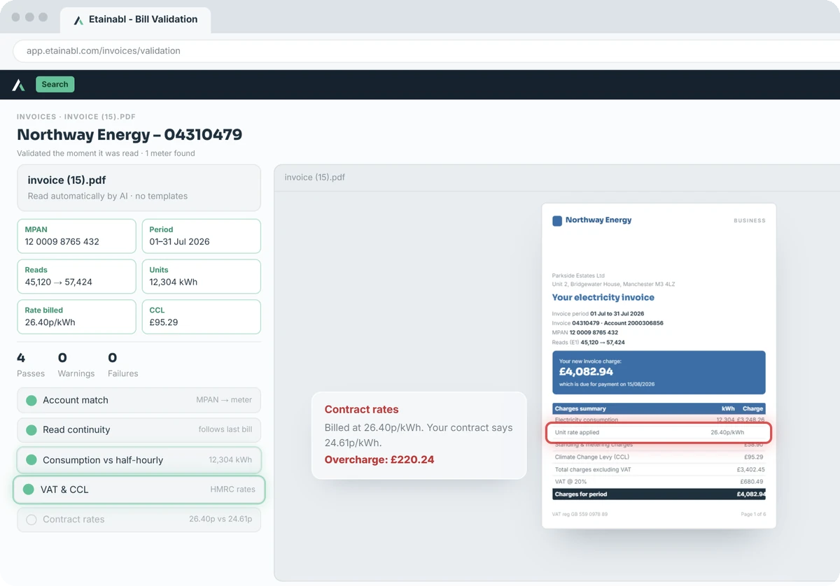The width and height of the screenshot is (840, 586).
Task: Click the 'Contract rates' popup heading in red
Action: pyautogui.click(x=362, y=410)
